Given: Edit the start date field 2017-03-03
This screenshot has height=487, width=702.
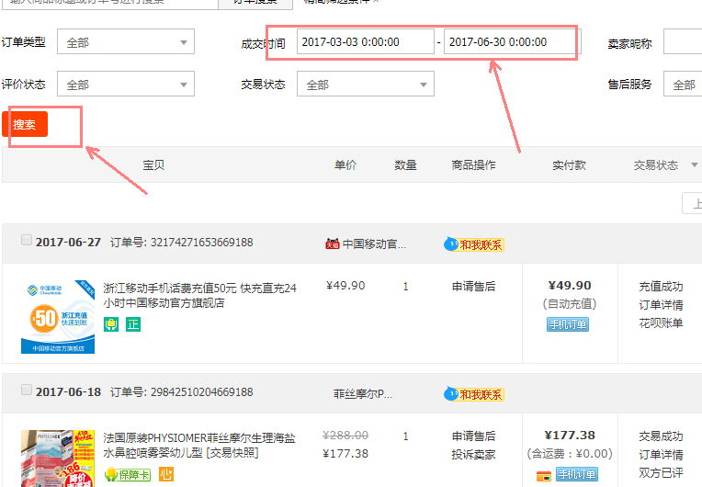Looking at the screenshot, I should [366, 41].
